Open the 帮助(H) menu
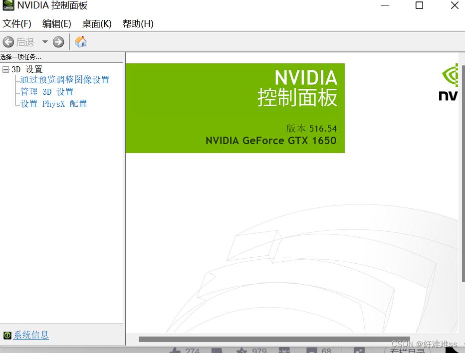465x353 pixels. [x=138, y=24]
